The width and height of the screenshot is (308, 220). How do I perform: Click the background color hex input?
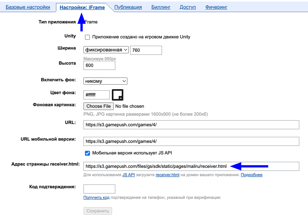(x=96, y=95)
